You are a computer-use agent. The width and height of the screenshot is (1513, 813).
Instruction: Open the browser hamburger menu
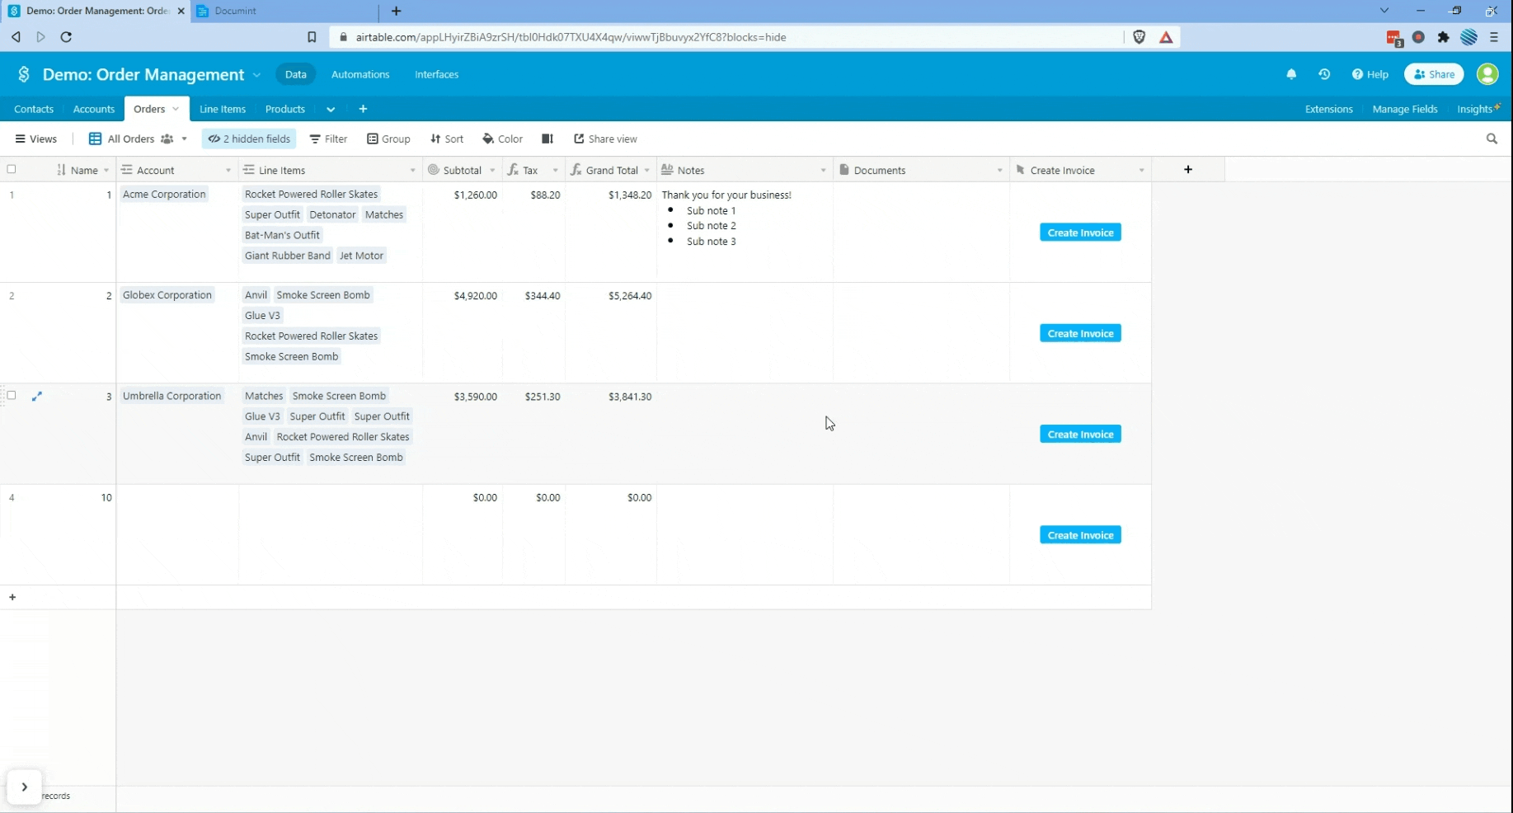point(1494,37)
